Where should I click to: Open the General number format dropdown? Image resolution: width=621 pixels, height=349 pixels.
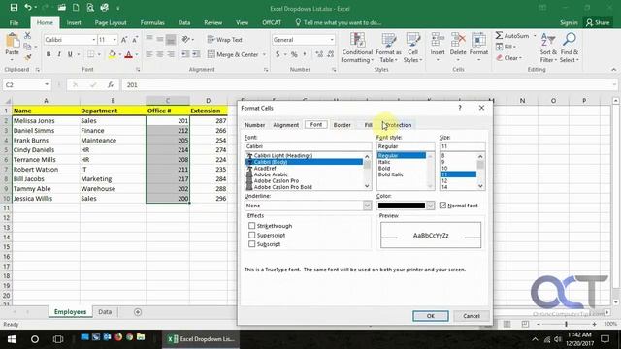coord(332,40)
